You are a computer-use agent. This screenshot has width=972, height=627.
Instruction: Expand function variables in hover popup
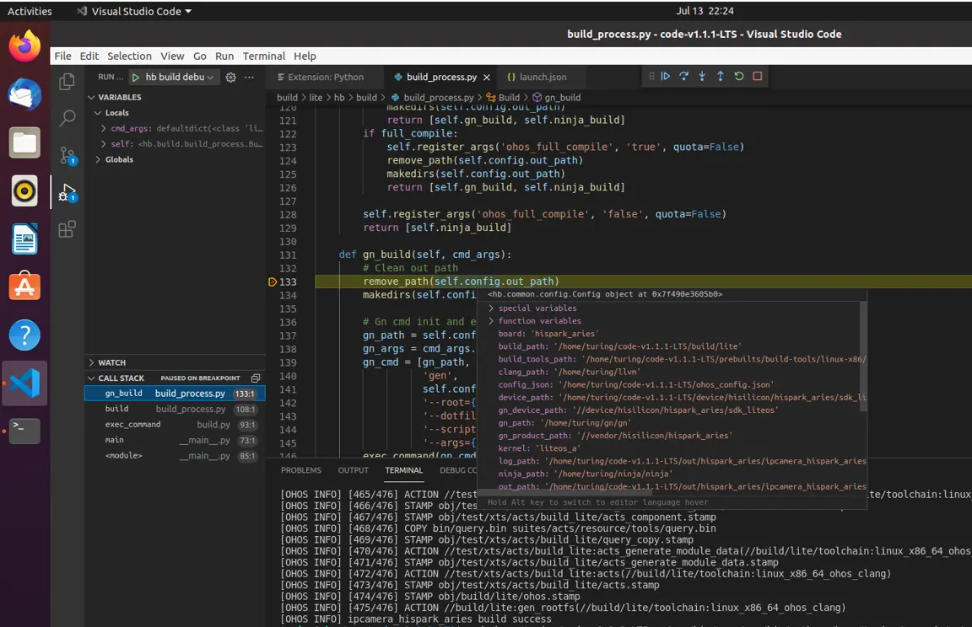coord(491,320)
